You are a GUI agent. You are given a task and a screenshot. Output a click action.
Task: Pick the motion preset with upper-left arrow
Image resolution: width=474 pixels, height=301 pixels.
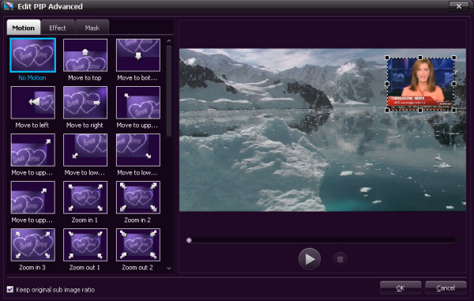click(138, 103)
